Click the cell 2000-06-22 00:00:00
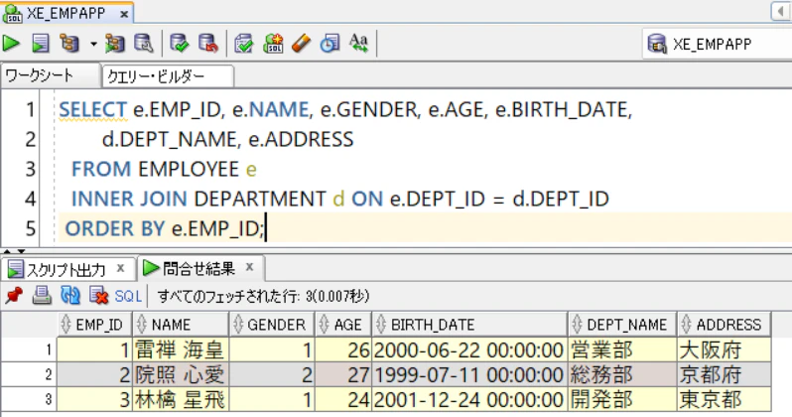 469,349
